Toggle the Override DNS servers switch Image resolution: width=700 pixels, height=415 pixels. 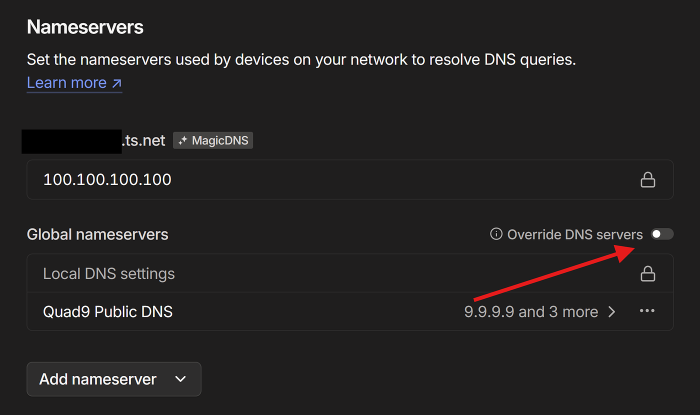662,234
